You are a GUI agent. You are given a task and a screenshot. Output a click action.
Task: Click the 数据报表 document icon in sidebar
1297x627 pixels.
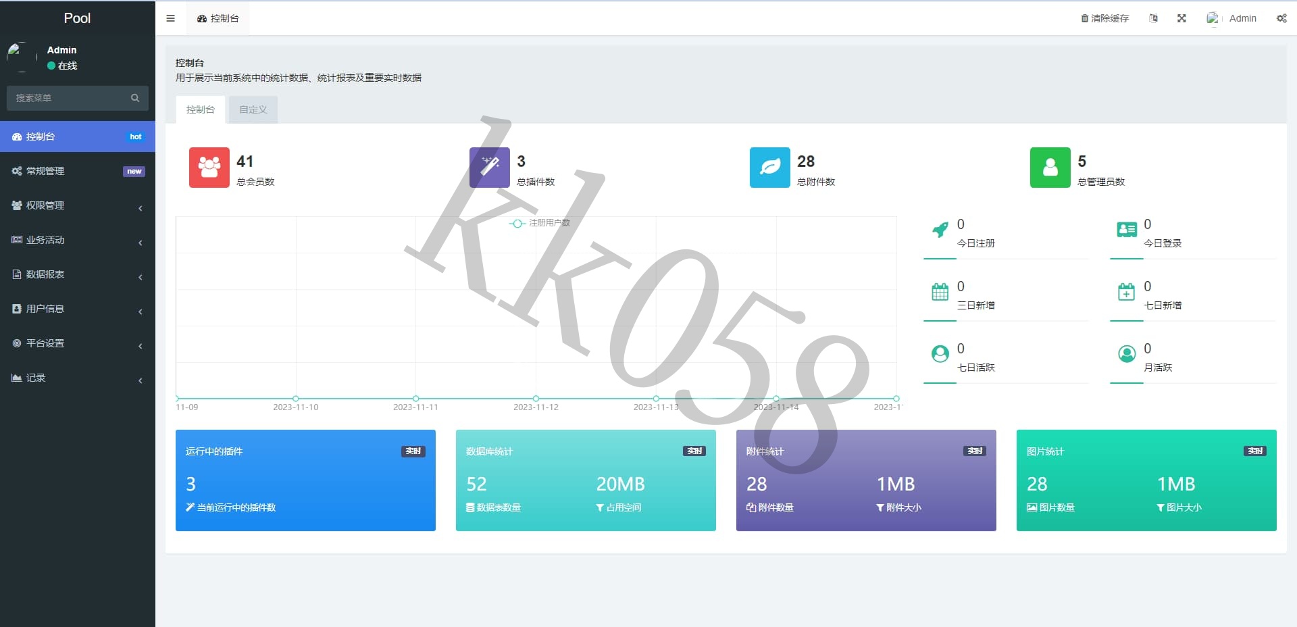tap(17, 274)
